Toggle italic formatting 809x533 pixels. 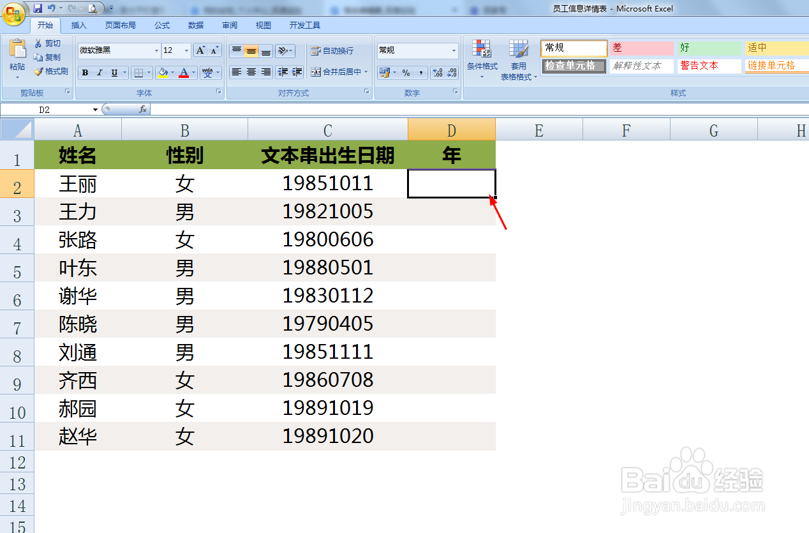click(x=100, y=73)
